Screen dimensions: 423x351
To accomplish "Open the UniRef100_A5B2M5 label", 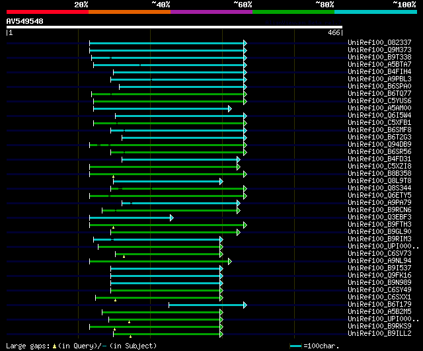I will pos(379,312).
